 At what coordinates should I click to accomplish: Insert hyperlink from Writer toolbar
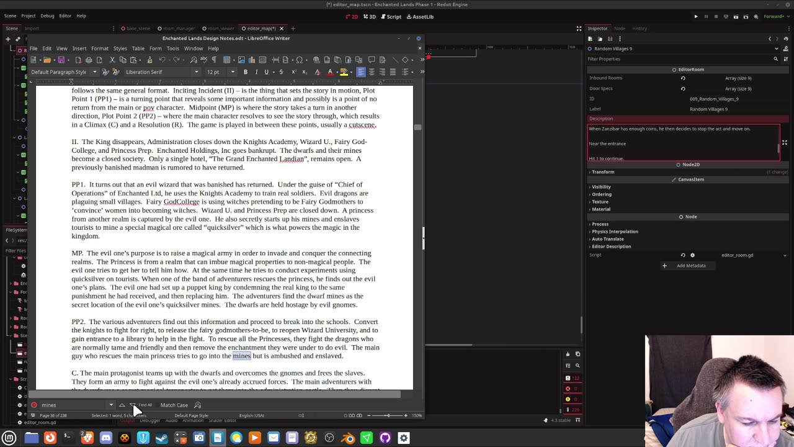(316, 60)
